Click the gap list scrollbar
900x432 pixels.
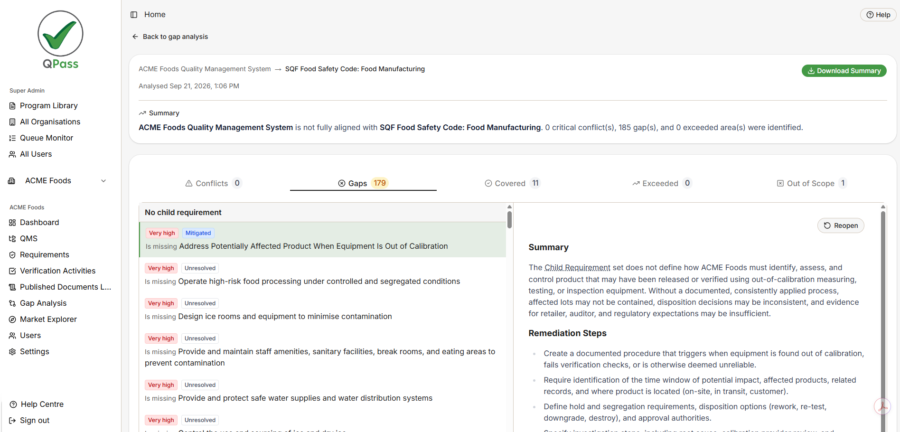pos(509,220)
